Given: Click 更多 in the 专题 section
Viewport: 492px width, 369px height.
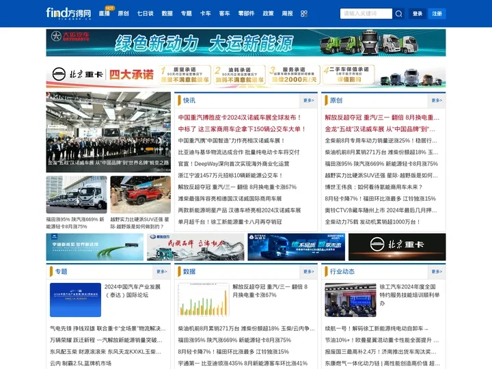Looking at the screenshot, I should click(161, 271).
